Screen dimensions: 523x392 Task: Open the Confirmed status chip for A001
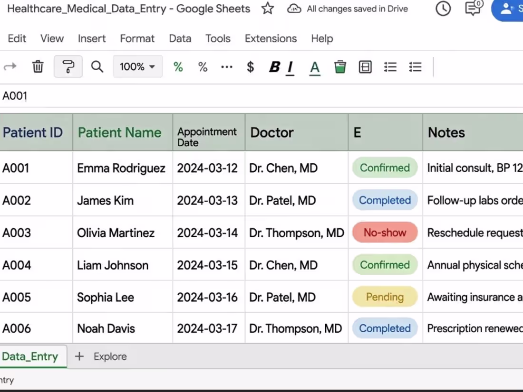tap(385, 168)
